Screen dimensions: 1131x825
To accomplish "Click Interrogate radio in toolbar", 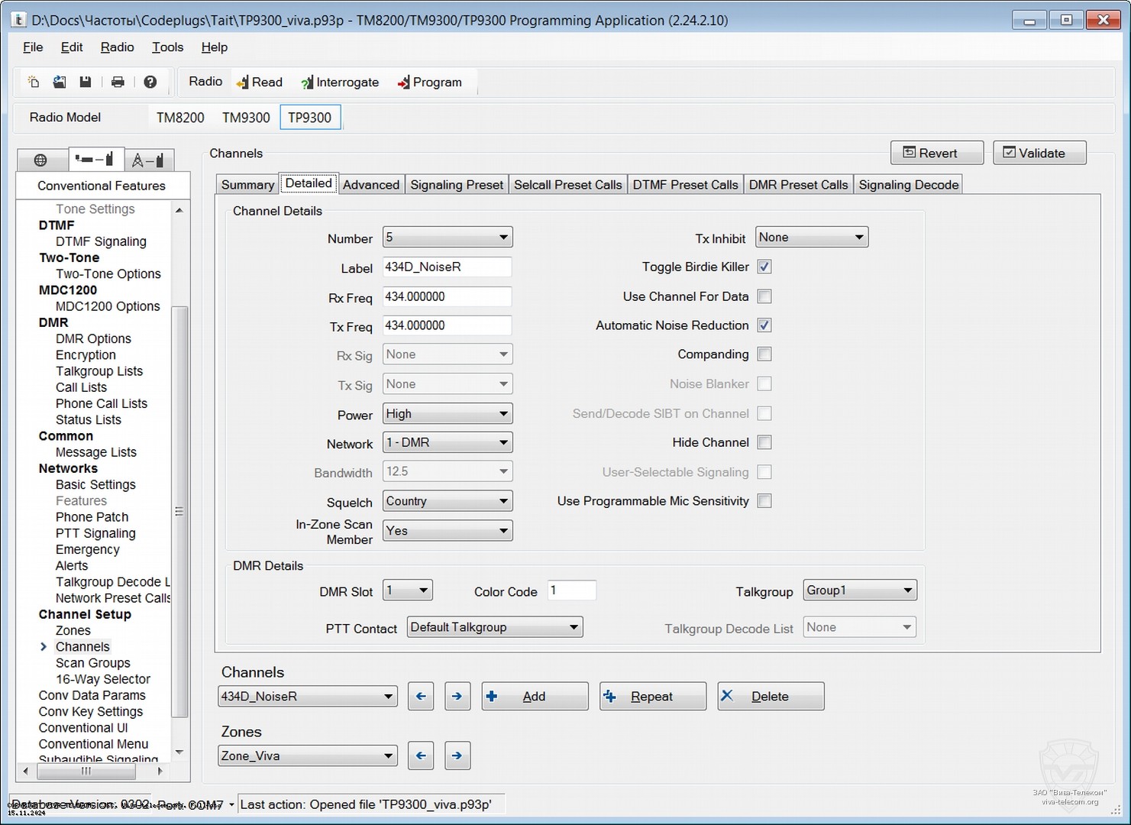I will click(340, 82).
